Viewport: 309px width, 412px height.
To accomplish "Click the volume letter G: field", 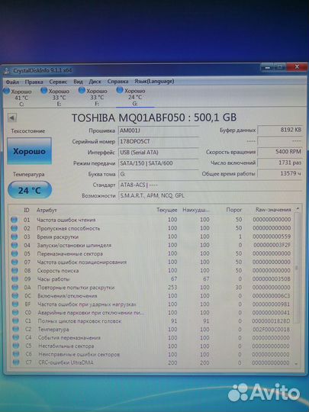I will [x=159, y=174].
